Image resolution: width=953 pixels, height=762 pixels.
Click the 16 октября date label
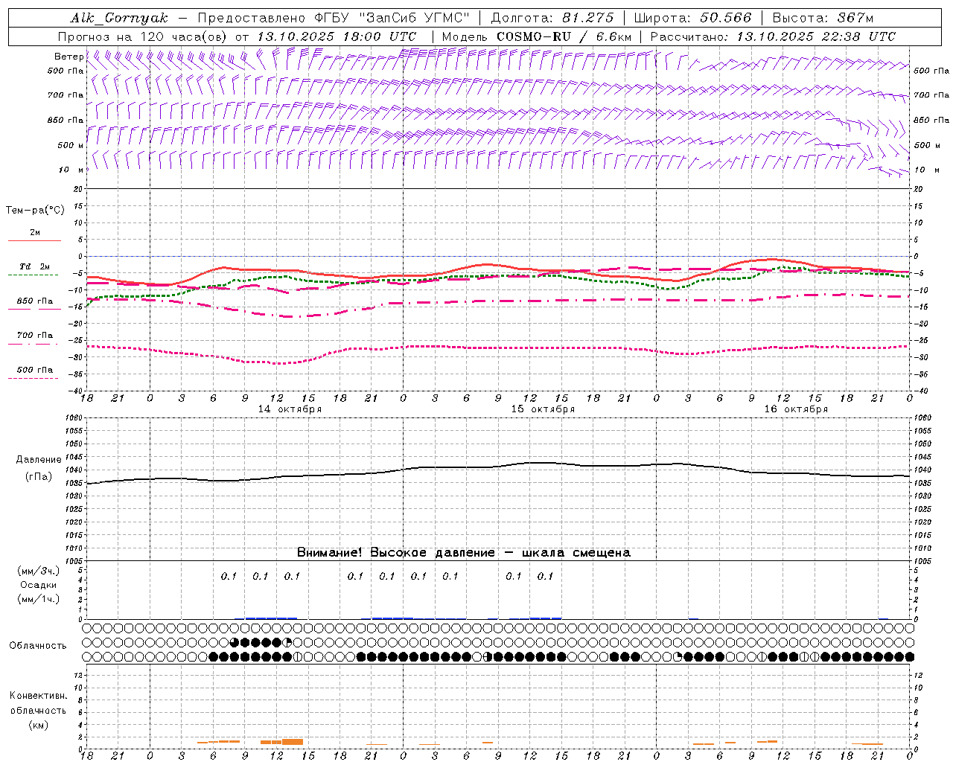[x=796, y=409]
